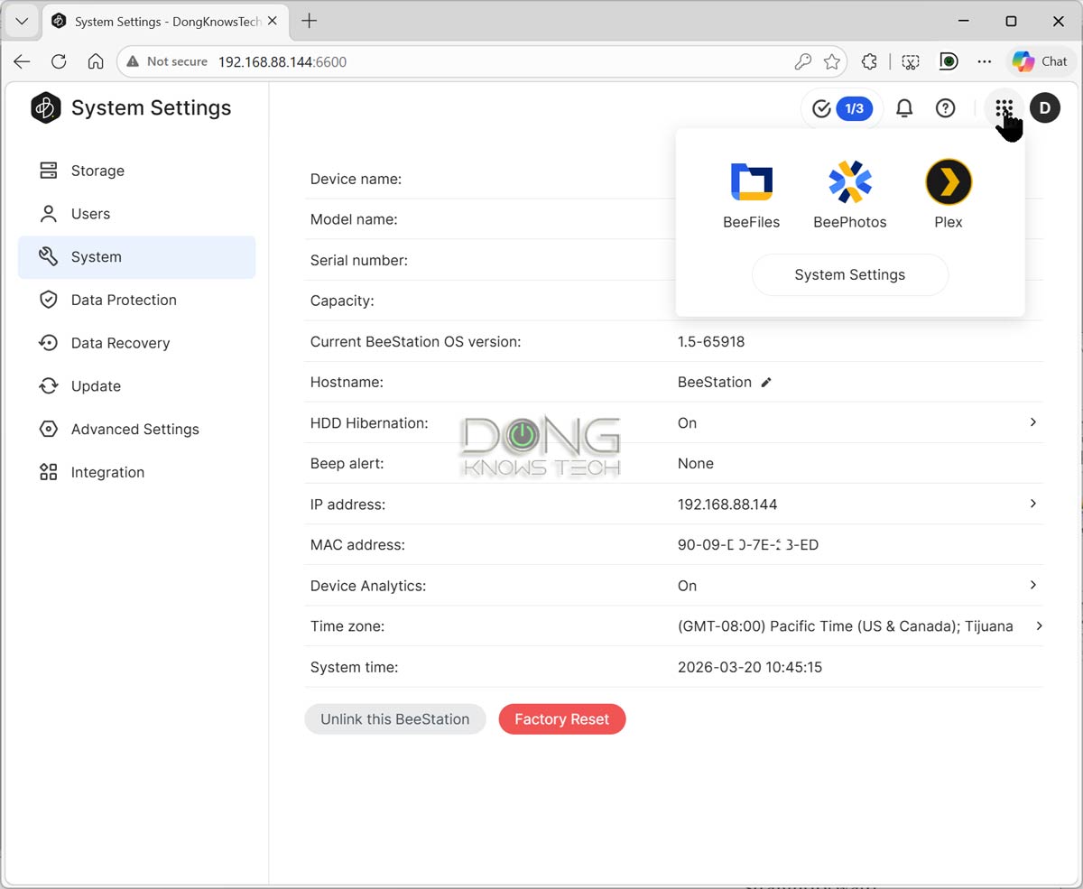
Task: Open the notifications bell
Action: click(x=903, y=107)
